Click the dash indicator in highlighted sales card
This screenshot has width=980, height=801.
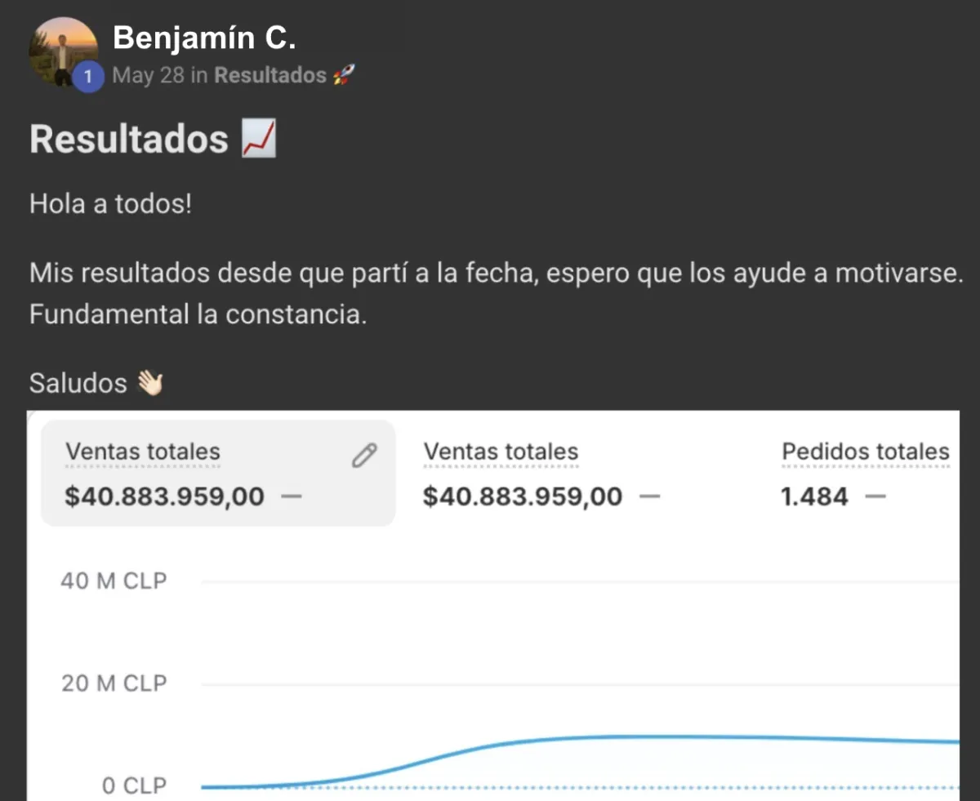pos(292,496)
